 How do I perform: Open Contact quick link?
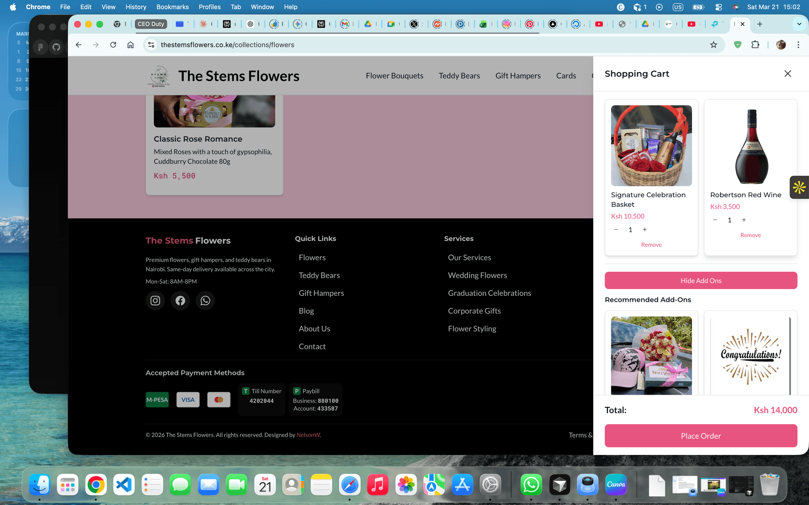coord(312,346)
